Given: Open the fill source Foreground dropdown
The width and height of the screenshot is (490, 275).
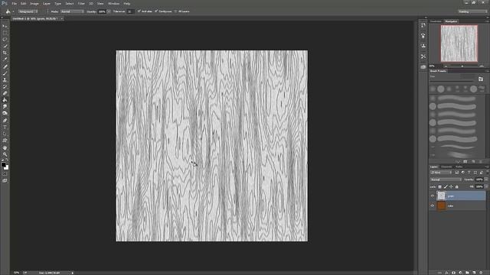Looking at the screenshot, I should (28, 11).
